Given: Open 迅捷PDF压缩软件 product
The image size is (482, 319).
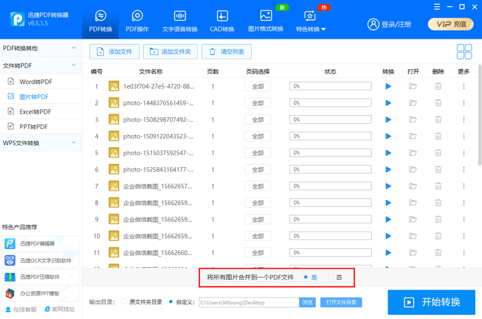Looking at the screenshot, I should [x=40, y=277].
